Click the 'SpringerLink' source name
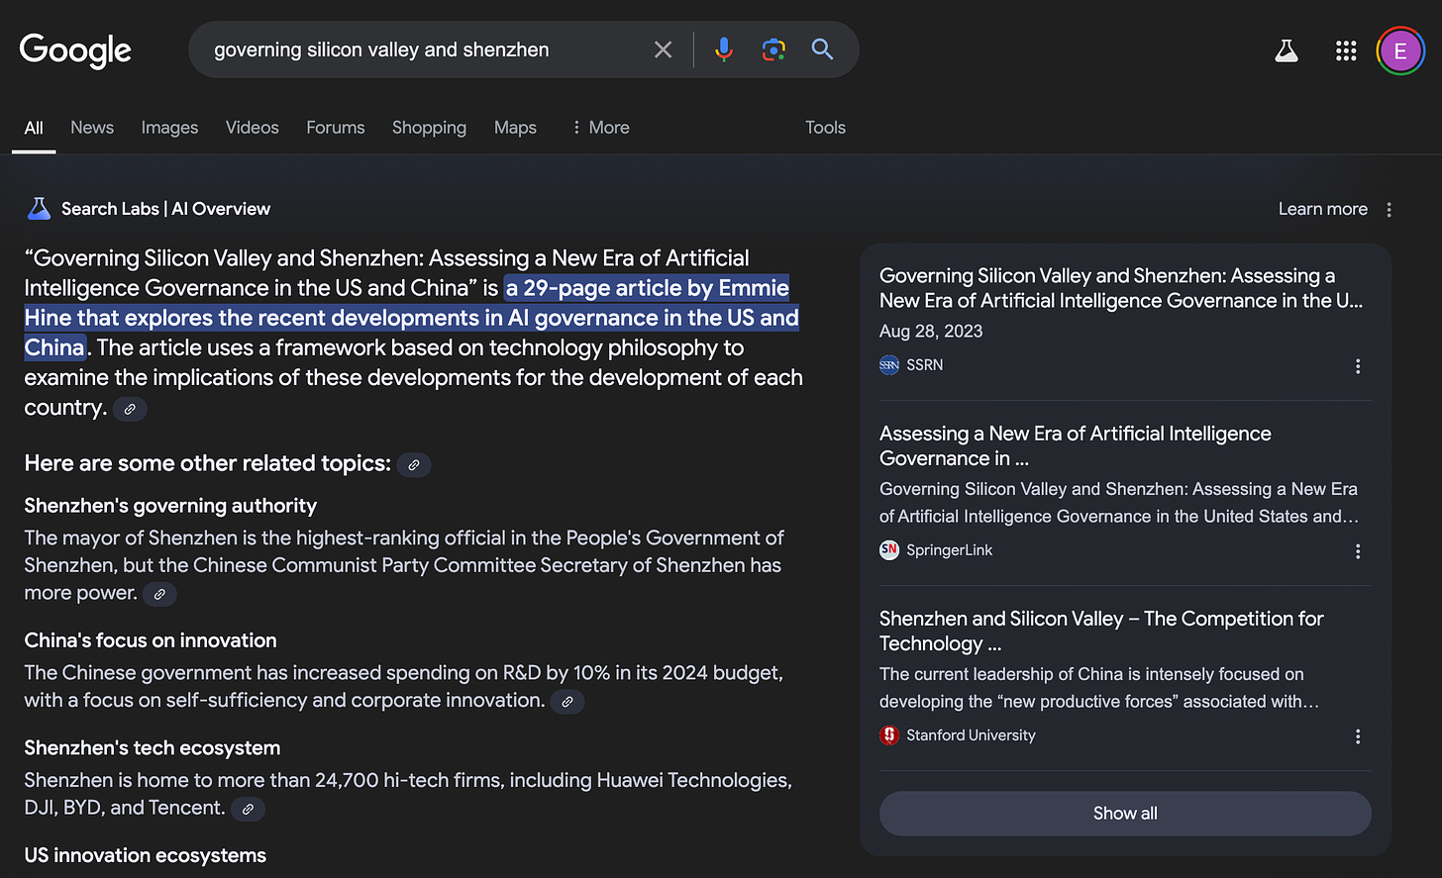1442x878 pixels. point(949,550)
